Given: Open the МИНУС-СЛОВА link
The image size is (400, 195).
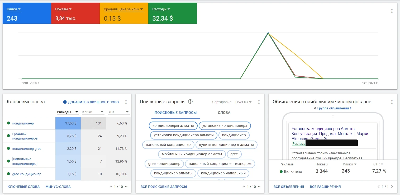Looking at the screenshot, I should (58, 187).
